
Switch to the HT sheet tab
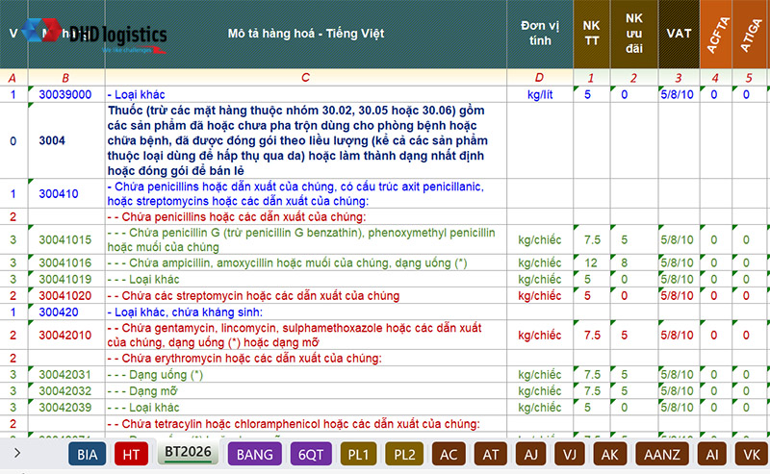coord(131,455)
